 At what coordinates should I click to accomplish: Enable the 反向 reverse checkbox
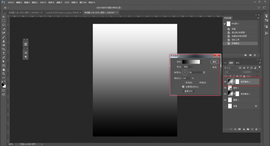point(183,82)
